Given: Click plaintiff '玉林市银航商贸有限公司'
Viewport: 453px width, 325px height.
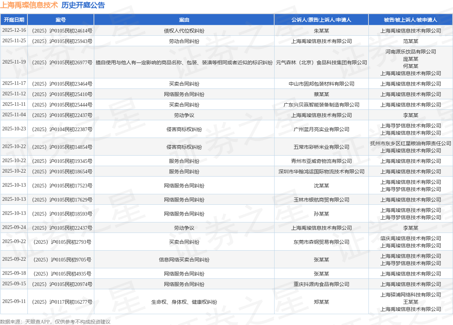Looking at the screenshot, I should click(x=322, y=200).
